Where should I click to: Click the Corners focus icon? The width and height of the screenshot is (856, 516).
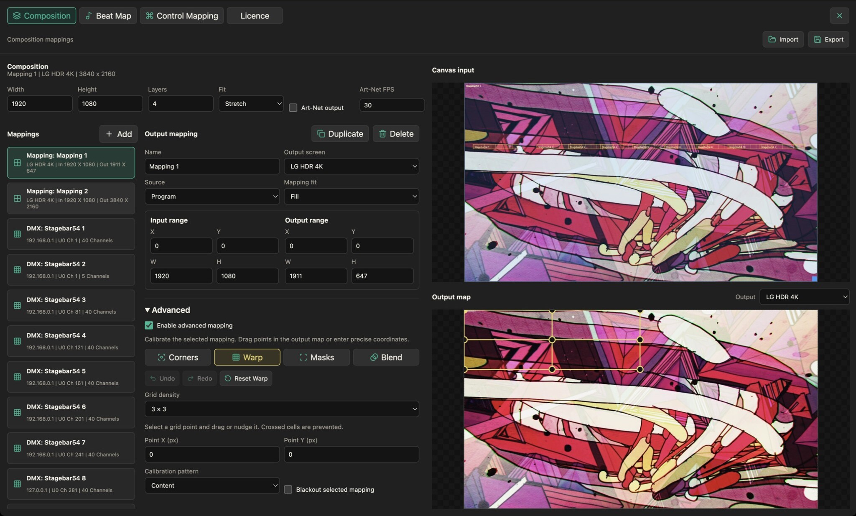click(161, 357)
